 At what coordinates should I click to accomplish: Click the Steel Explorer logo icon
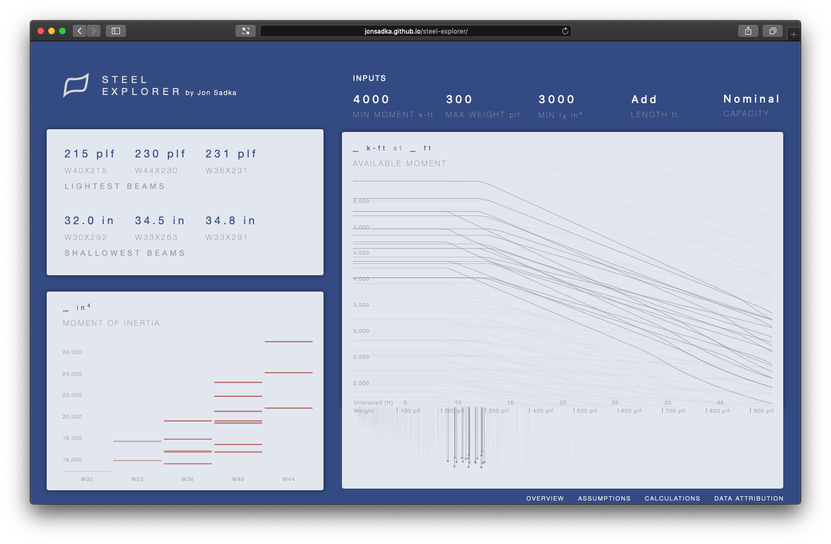coord(76,86)
